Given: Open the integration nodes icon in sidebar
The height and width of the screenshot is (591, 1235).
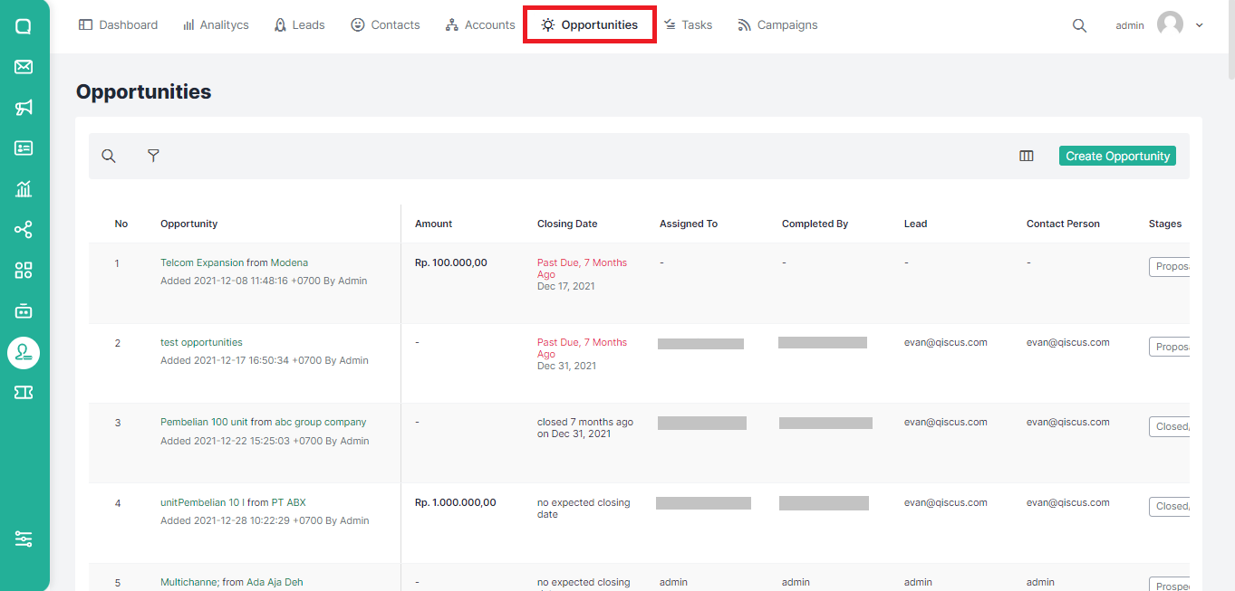Looking at the screenshot, I should pyautogui.click(x=24, y=230).
